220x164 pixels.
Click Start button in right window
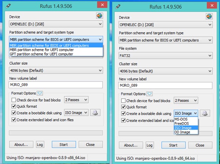tap(173, 145)
